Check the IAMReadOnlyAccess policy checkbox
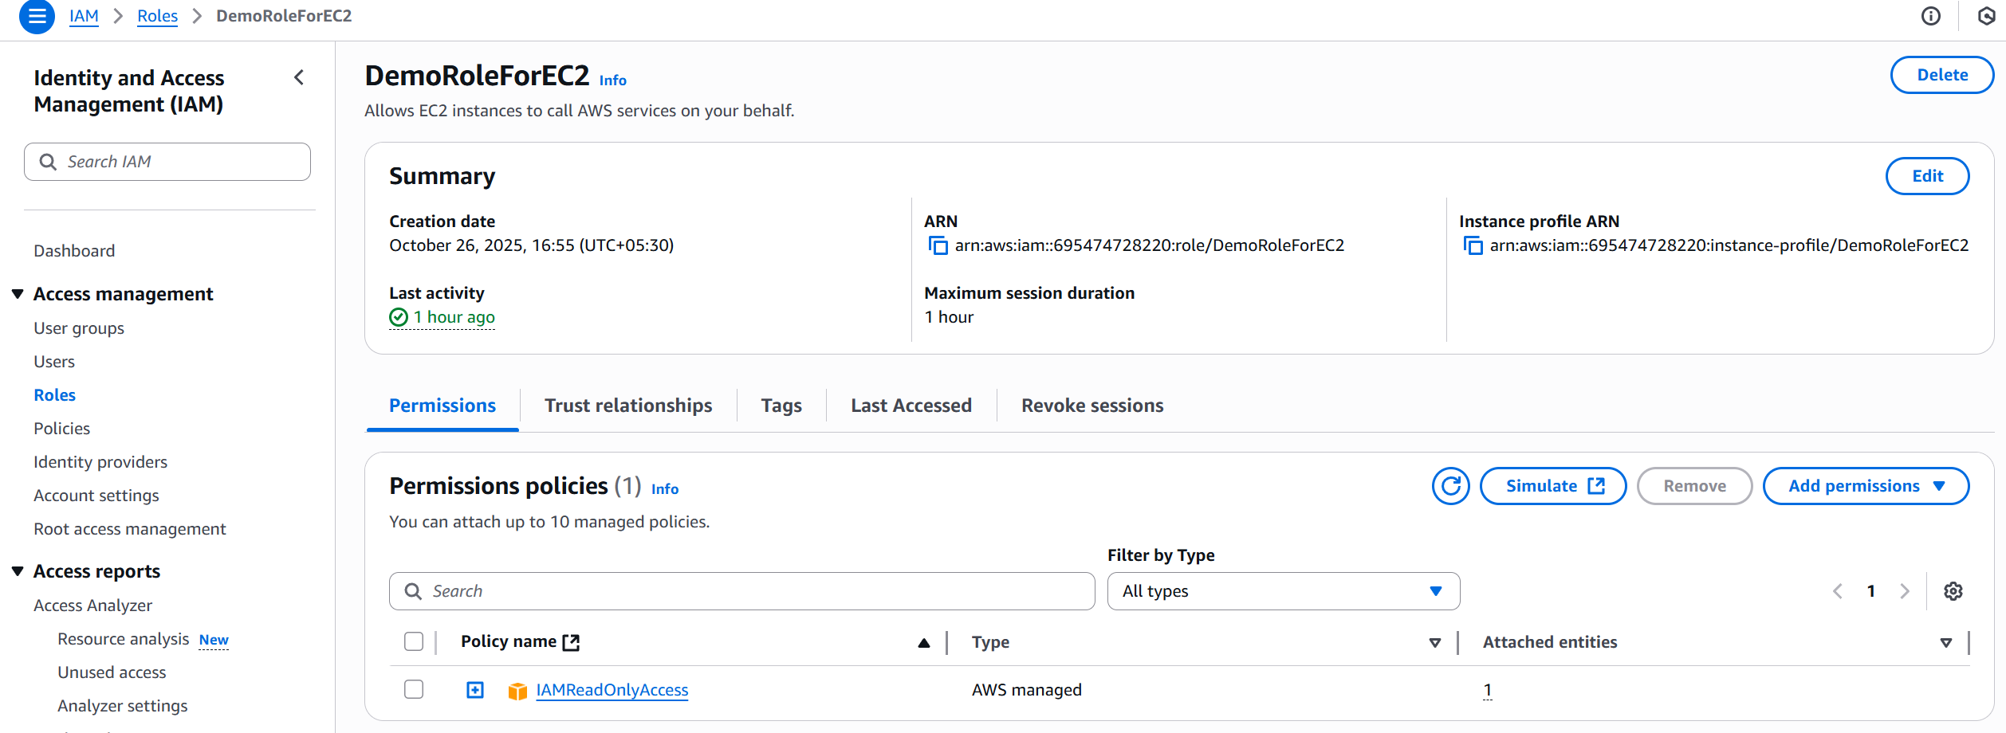This screenshot has height=733, width=2006. (414, 689)
